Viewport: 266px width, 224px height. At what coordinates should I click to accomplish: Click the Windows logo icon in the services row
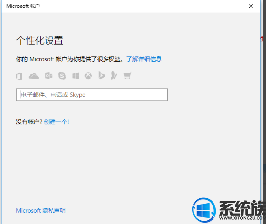pos(76,76)
